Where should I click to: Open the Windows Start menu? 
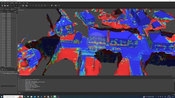[x=2, y=97]
